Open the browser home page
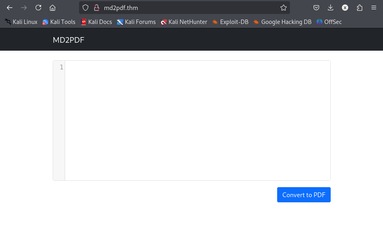The width and height of the screenshot is (383, 251). click(52, 8)
